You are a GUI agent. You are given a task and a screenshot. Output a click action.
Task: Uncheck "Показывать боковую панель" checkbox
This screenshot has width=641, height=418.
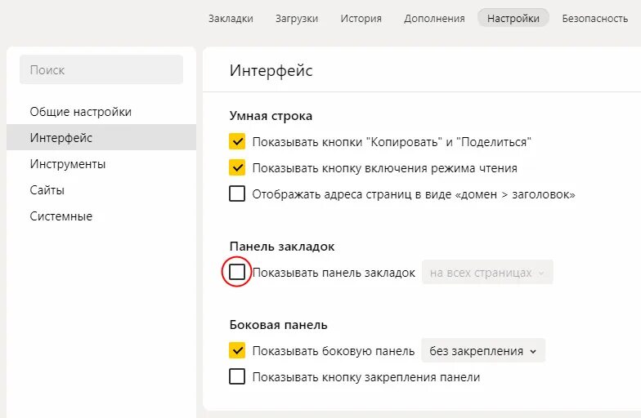(237, 351)
